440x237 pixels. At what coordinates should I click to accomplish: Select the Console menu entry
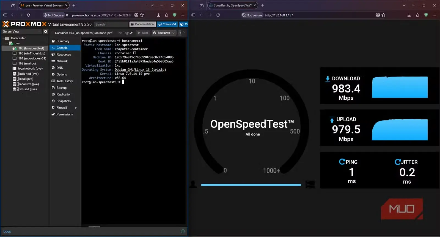coord(65,48)
